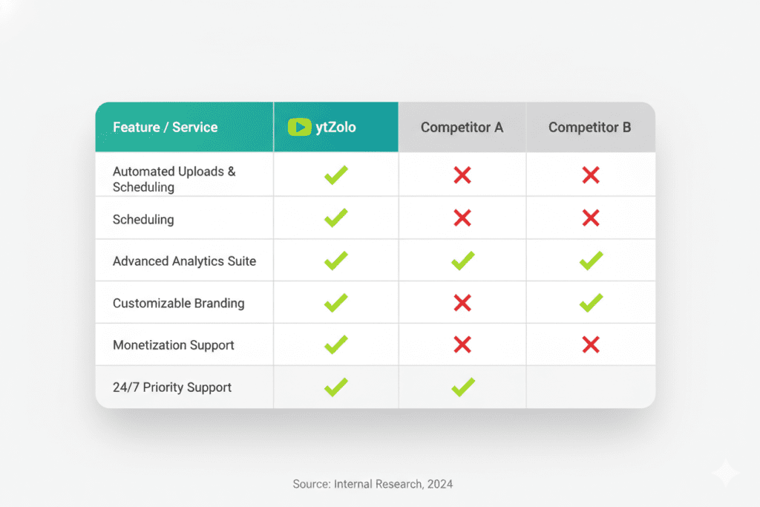Screen dimensions: 760x507
Task: Click the sparkle icon in bottom-right corner
Action: pyautogui.click(x=724, y=472)
